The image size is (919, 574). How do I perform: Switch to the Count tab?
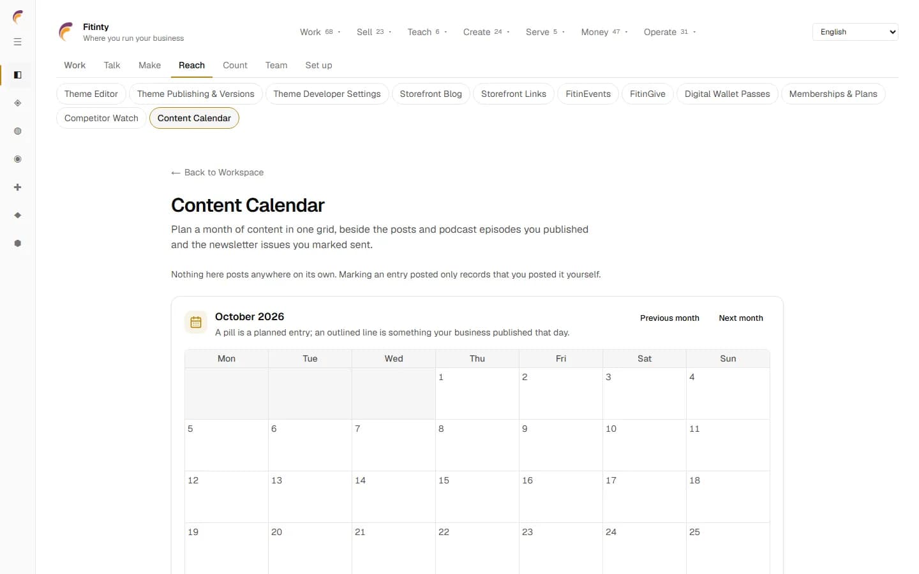click(x=235, y=65)
